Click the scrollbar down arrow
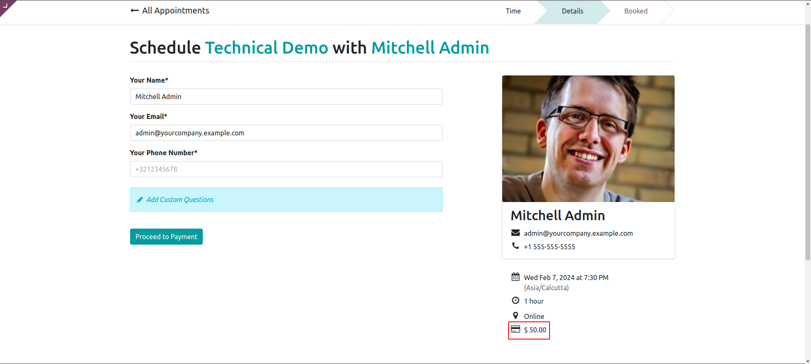 (808, 361)
